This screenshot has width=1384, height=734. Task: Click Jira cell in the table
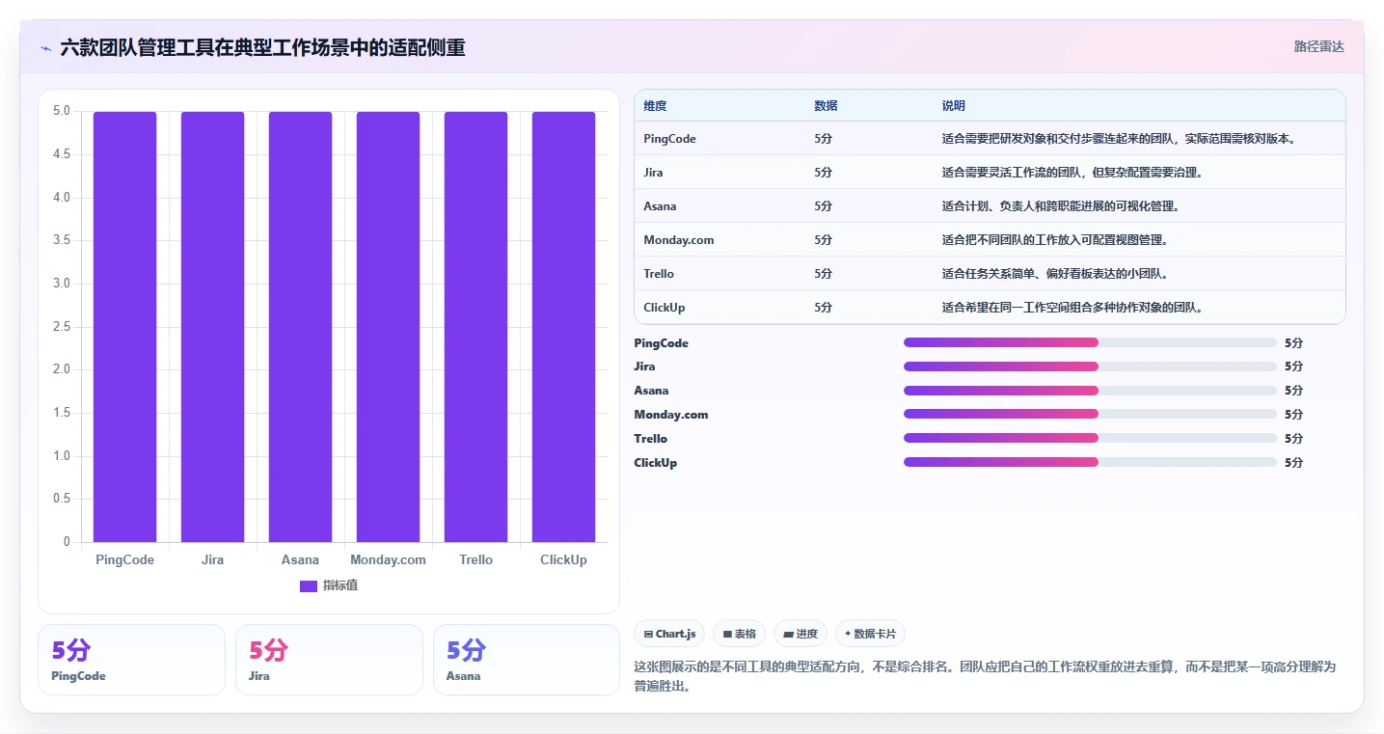click(653, 173)
